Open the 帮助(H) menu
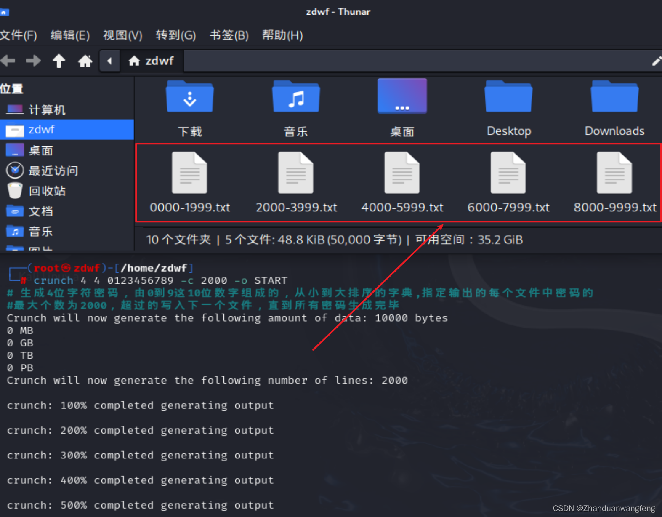662x517 pixels. [282, 35]
